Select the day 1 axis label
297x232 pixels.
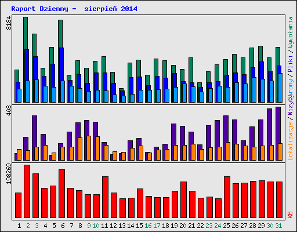coord(19,226)
